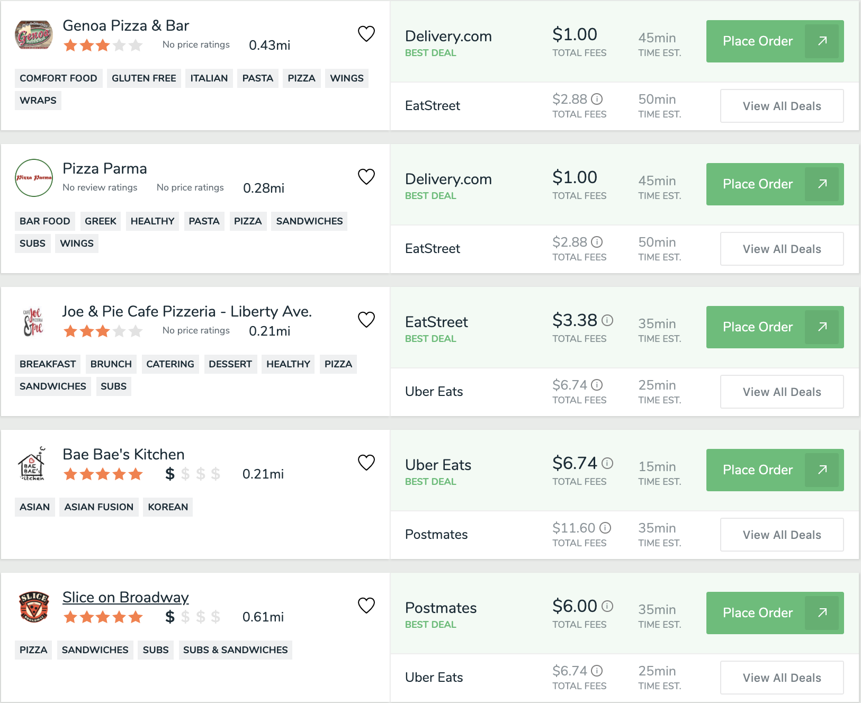Favorite Bae Bae's Kitchen with heart icon
This screenshot has width=861, height=703.
(x=366, y=463)
